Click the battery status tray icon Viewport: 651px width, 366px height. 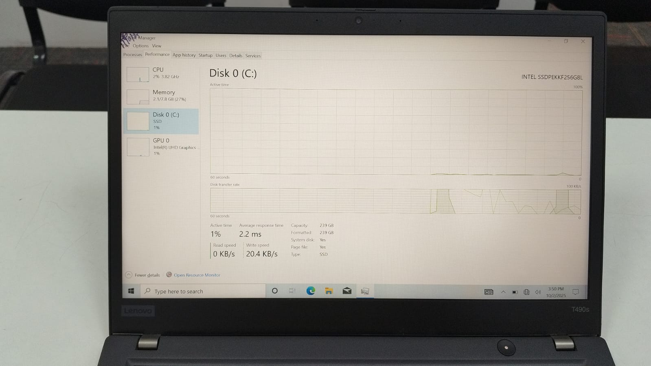pyautogui.click(x=515, y=292)
